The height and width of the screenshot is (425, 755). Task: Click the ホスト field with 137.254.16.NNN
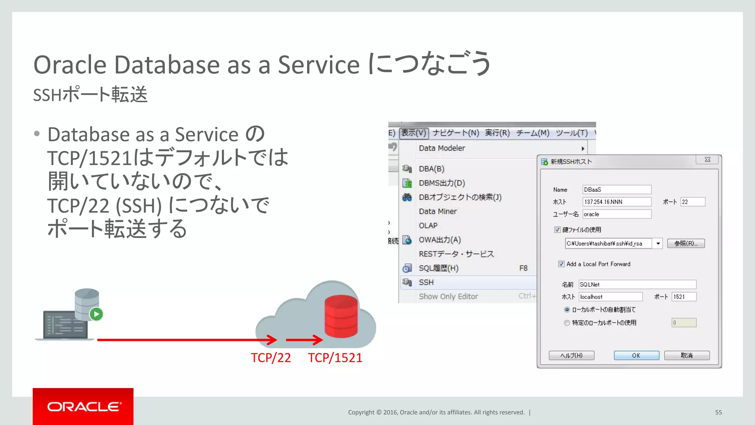pyautogui.click(x=617, y=202)
